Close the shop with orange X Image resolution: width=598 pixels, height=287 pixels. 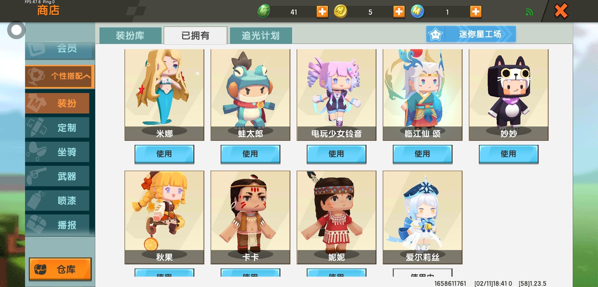(x=561, y=11)
